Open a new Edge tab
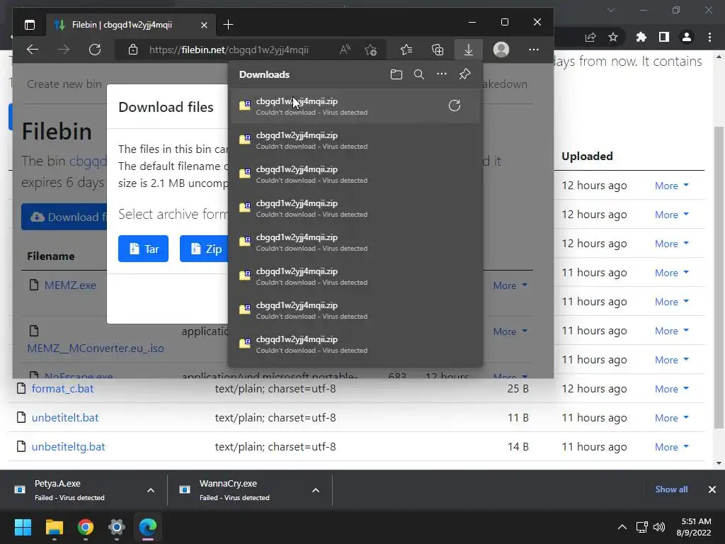725x544 pixels. tap(228, 25)
